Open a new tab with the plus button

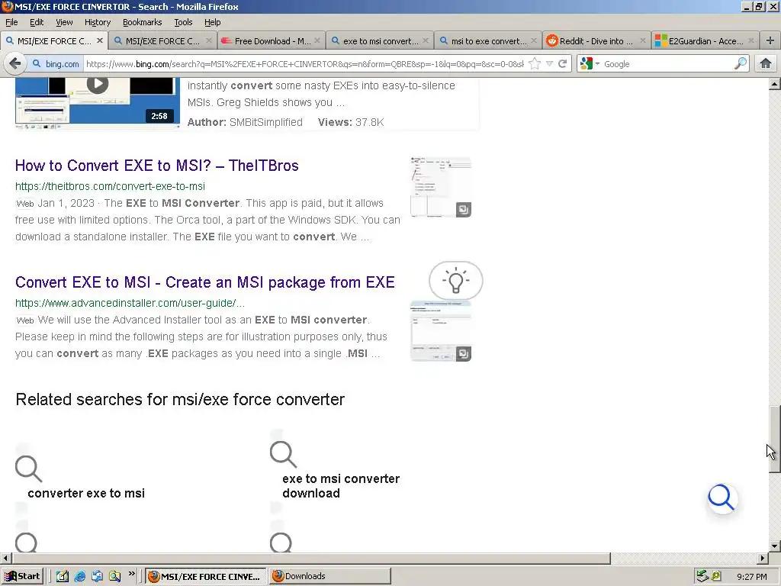[x=770, y=41]
